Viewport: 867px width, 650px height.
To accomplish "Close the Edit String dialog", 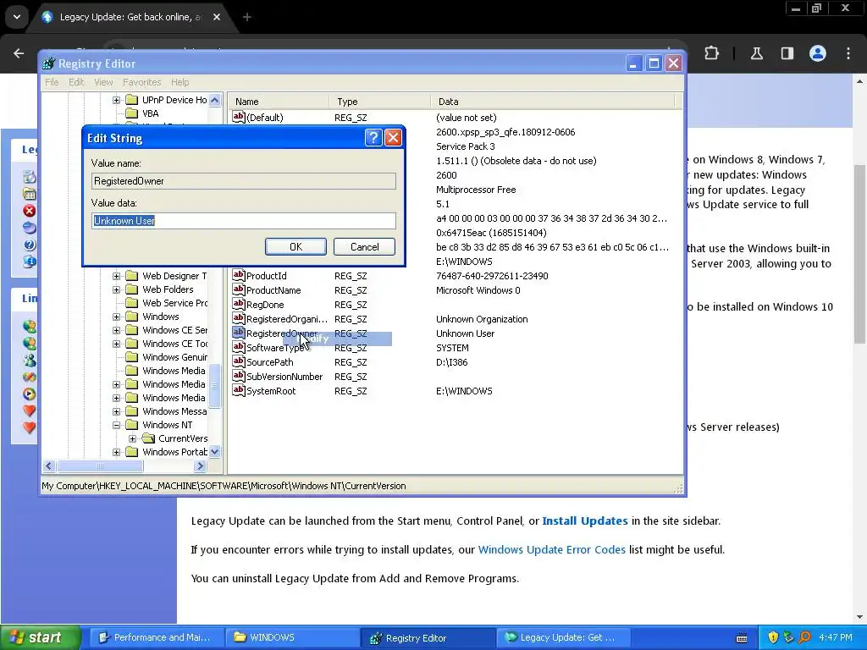I will click(393, 137).
